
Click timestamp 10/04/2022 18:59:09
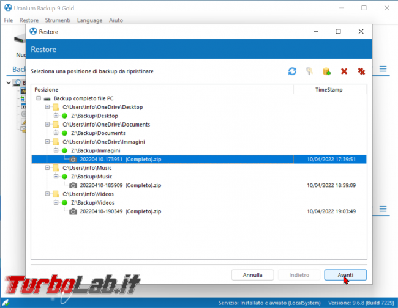coord(331,185)
